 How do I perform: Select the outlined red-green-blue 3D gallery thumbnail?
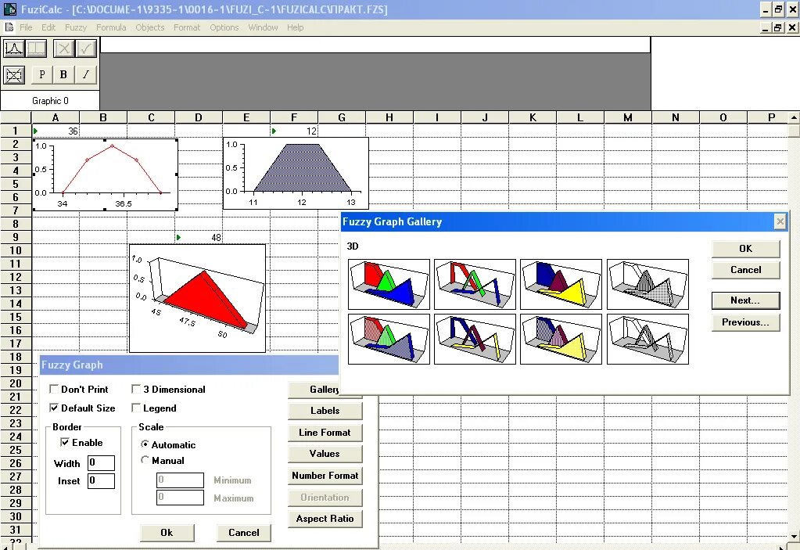click(475, 284)
